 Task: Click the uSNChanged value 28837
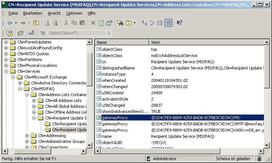coord(157,105)
